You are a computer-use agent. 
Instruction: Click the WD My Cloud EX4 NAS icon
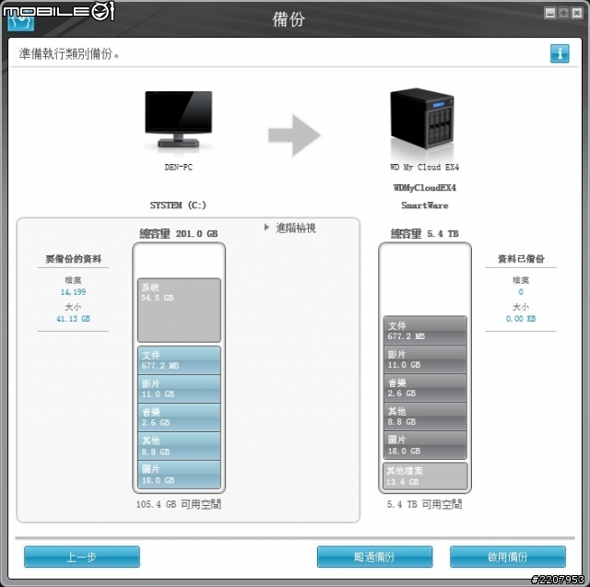tap(422, 119)
